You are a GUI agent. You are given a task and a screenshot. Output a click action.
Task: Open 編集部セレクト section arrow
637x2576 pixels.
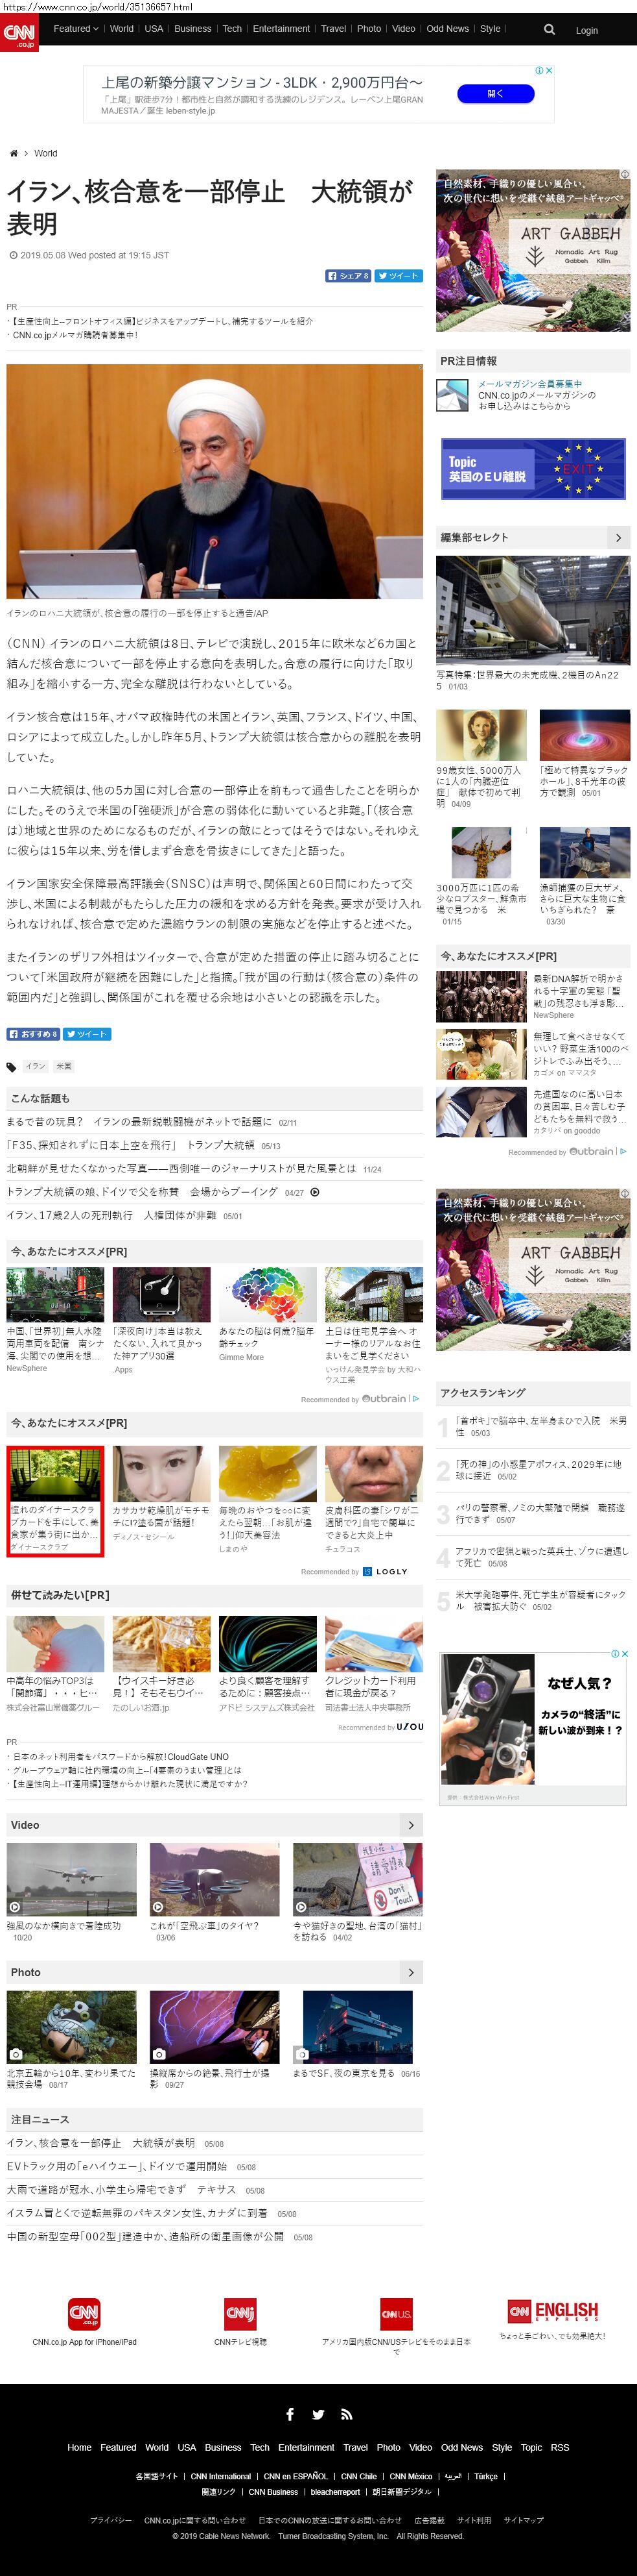click(x=618, y=538)
